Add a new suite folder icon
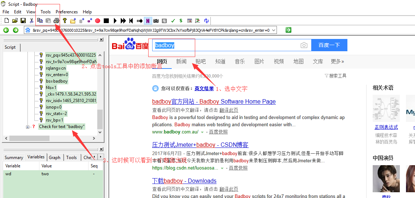 (73, 21)
